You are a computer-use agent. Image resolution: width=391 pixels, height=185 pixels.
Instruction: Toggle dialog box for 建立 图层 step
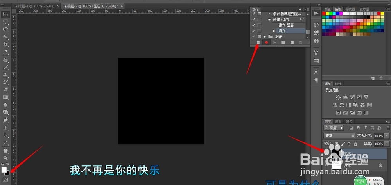259,25
